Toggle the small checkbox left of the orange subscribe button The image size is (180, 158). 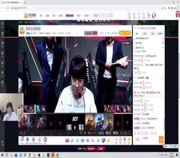[x=111, y=33]
